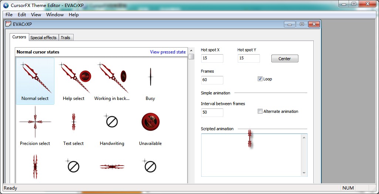
Task: Click the Ready status text
Action: [10, 188]
